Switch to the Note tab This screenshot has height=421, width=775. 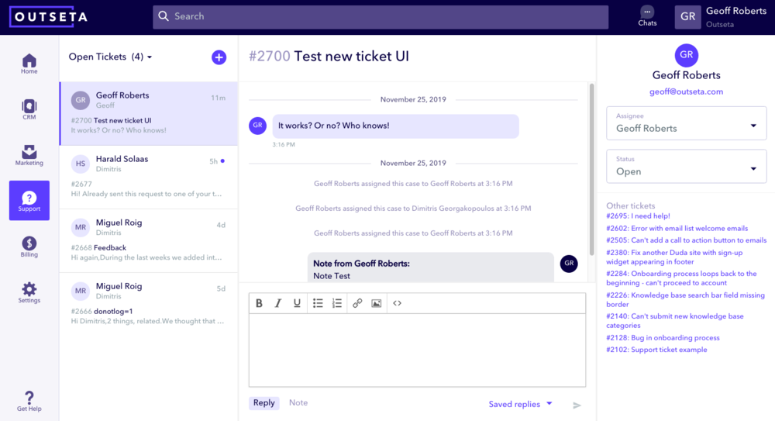(x=298, y=403)
